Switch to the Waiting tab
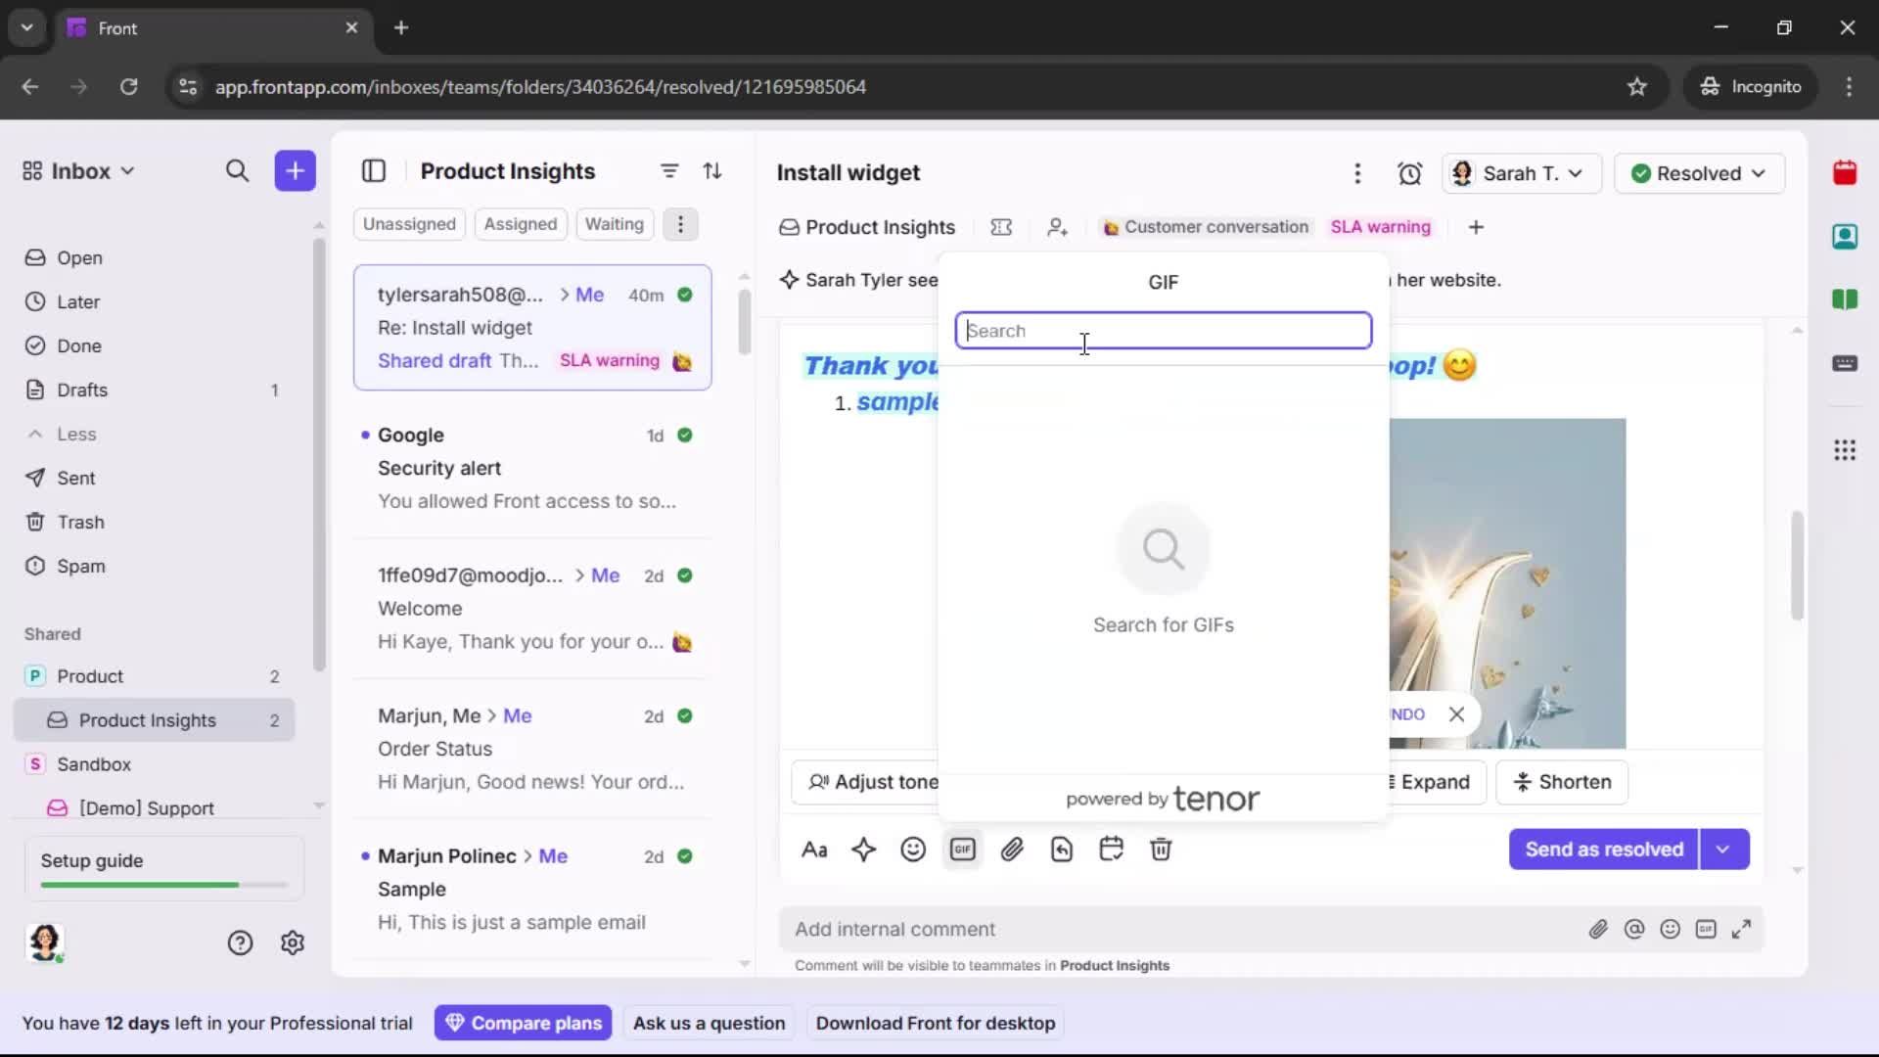The width and height of the screenshot is (1879, 1057). (614, 224)
